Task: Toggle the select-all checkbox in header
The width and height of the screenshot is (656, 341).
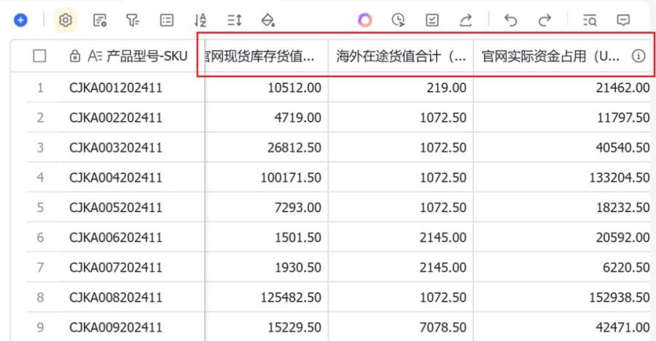Action: 40,56
